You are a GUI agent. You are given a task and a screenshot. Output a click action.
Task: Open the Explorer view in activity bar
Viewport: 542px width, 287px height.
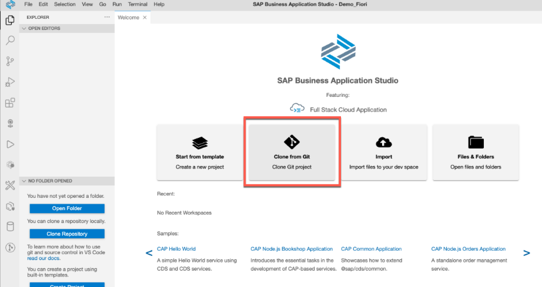tap(10, 21)
